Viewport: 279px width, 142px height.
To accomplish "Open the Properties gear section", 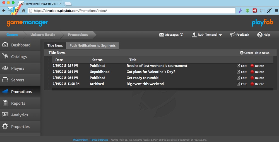I will point(20,127).
